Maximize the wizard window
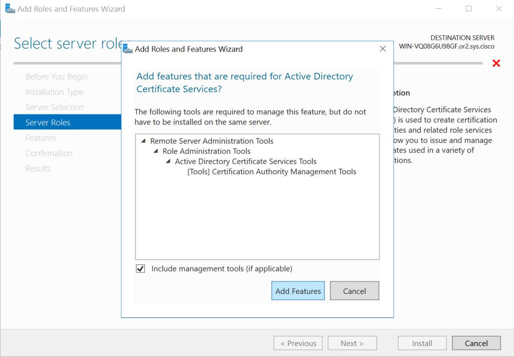The image size is (514, 357). (x=468, y=9)
